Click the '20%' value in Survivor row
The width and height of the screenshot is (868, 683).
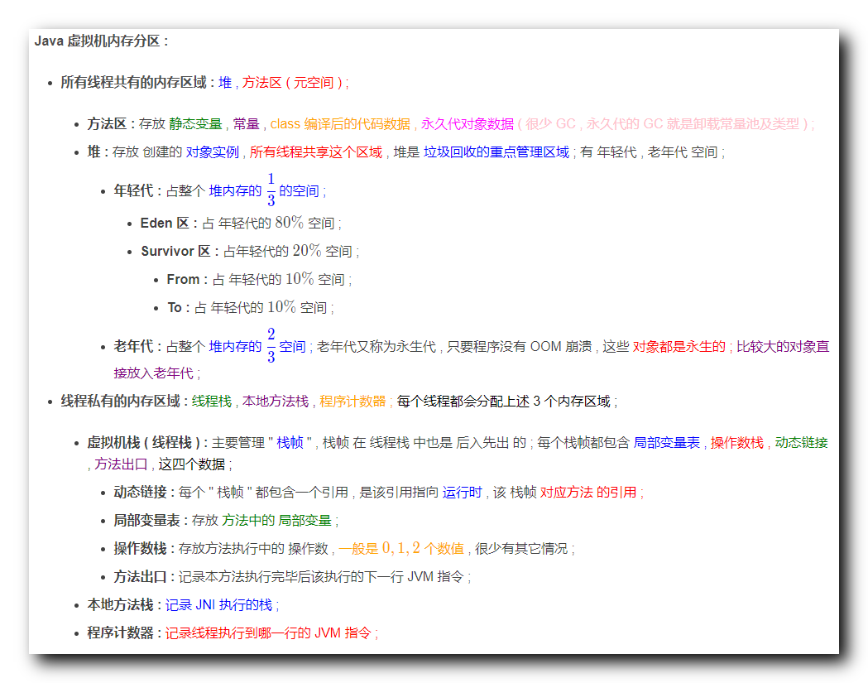click(x=307, y=251)
